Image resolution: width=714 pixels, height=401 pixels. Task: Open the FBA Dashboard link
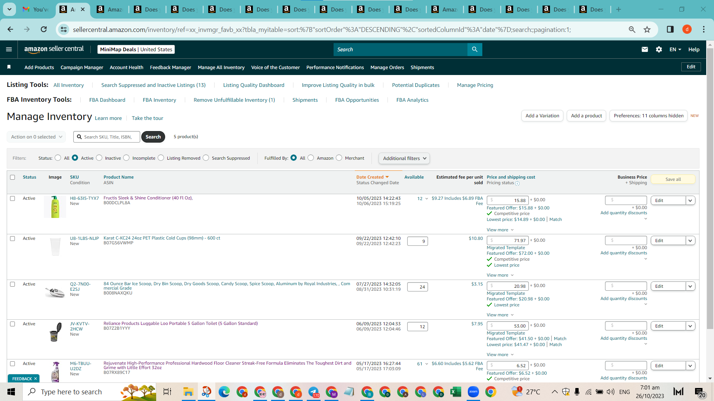click(107, 100)
